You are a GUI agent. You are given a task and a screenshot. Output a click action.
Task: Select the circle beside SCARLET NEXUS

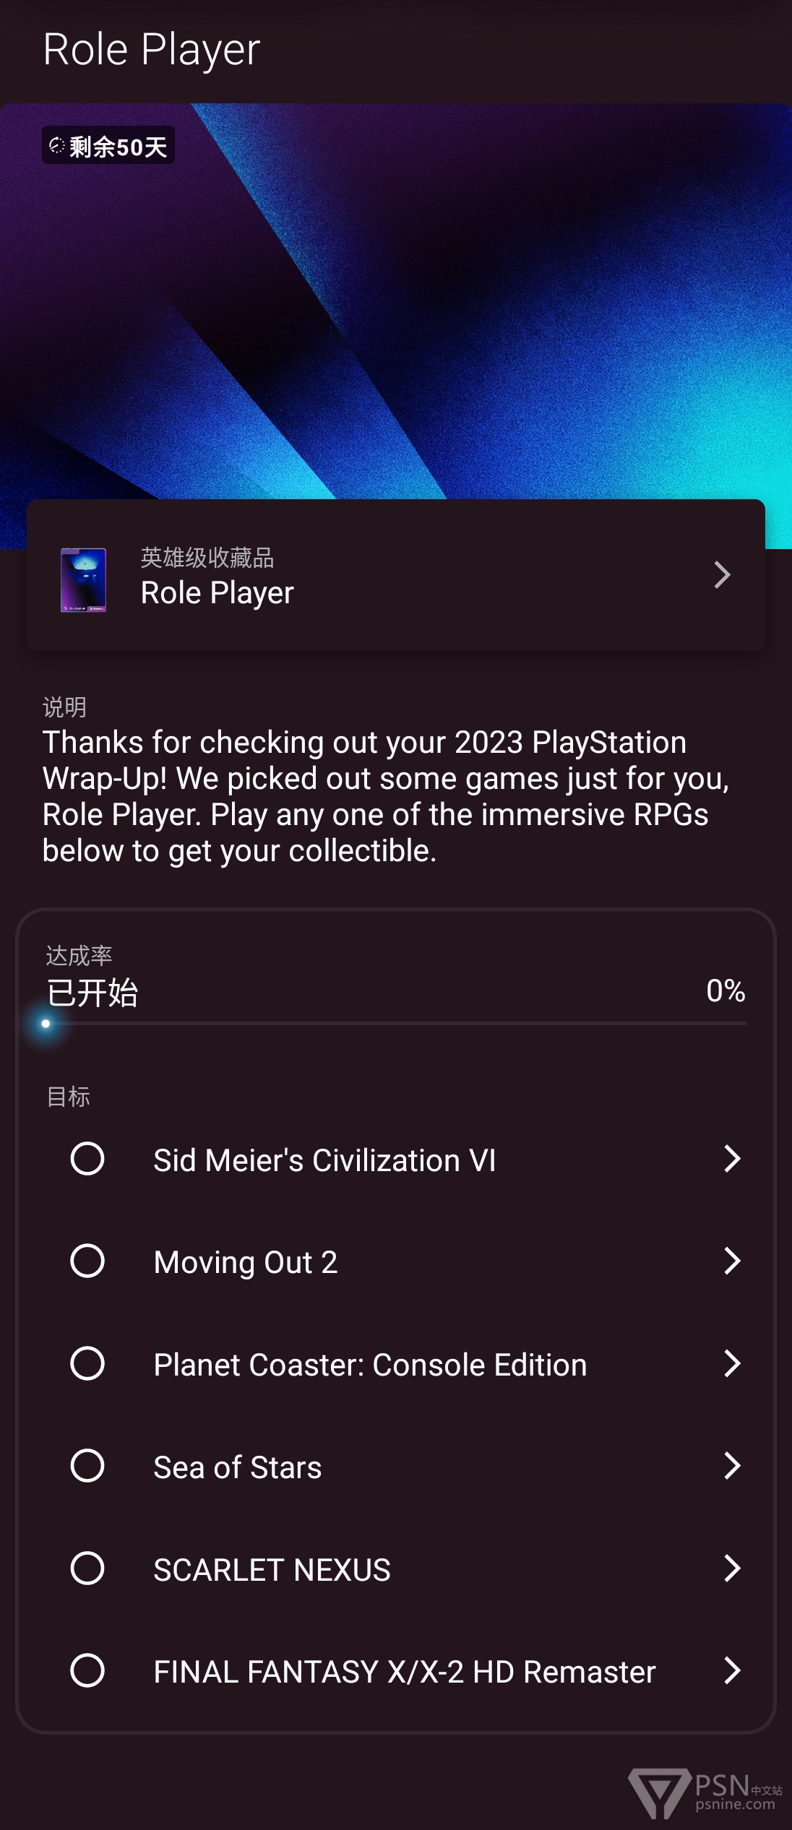[x=87, y=1568]
